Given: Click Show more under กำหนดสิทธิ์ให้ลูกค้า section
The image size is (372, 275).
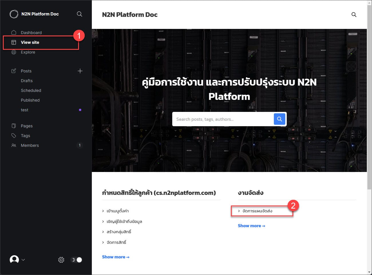Looking at the screenshot, I should click(x=116, y=257).
